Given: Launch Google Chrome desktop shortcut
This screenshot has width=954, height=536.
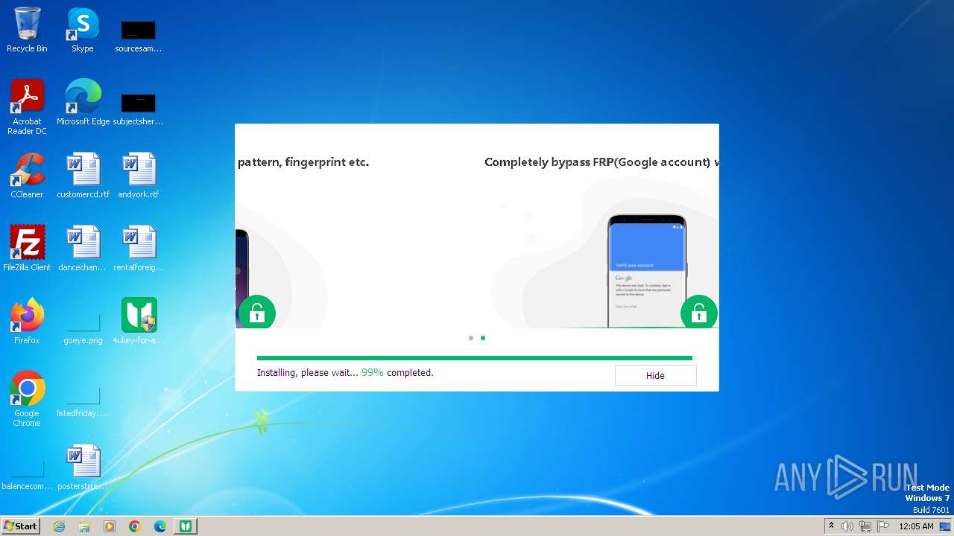Looking at the screenshot, I should point(27,399).
